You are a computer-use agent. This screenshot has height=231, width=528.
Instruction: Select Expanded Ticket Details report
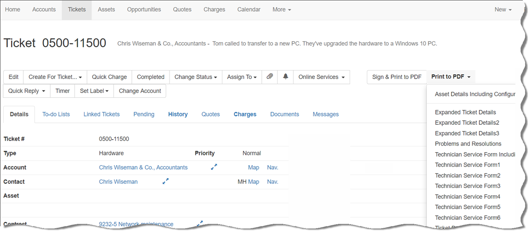(465, 112)
